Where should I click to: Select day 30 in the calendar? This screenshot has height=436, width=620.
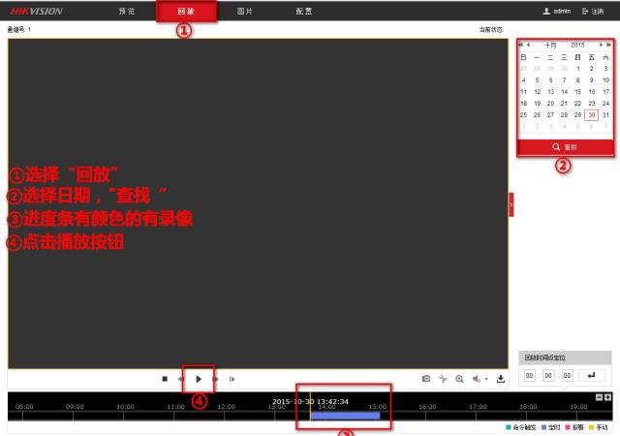click(x=591, y=114)
